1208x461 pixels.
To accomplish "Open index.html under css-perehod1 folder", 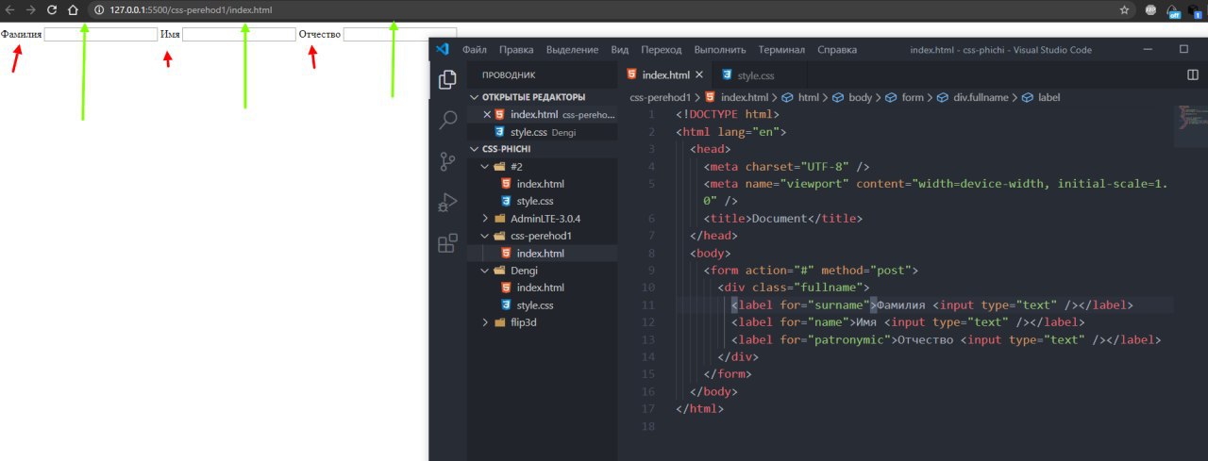I will [542, 254].
